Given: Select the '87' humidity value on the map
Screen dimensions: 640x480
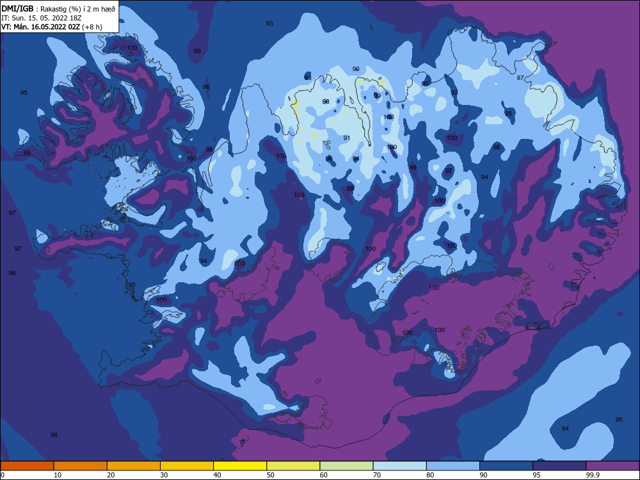Looking at the screenshot, I should (x=520, y=78).
